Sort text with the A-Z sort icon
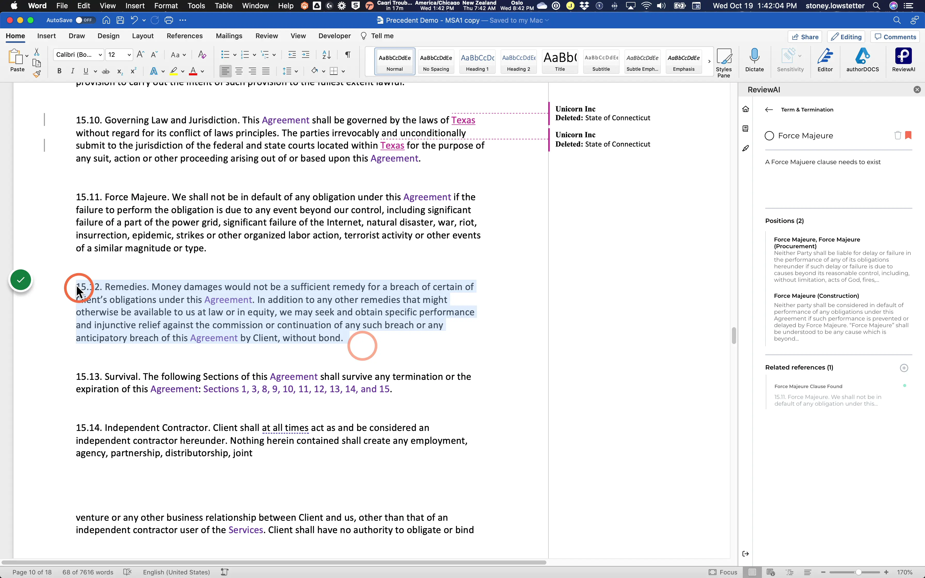The height and width of the screenshot is (578, 925). point(326,55)
